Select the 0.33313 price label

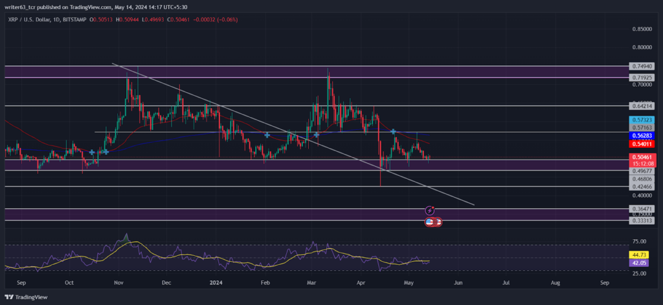pos(642,220)
